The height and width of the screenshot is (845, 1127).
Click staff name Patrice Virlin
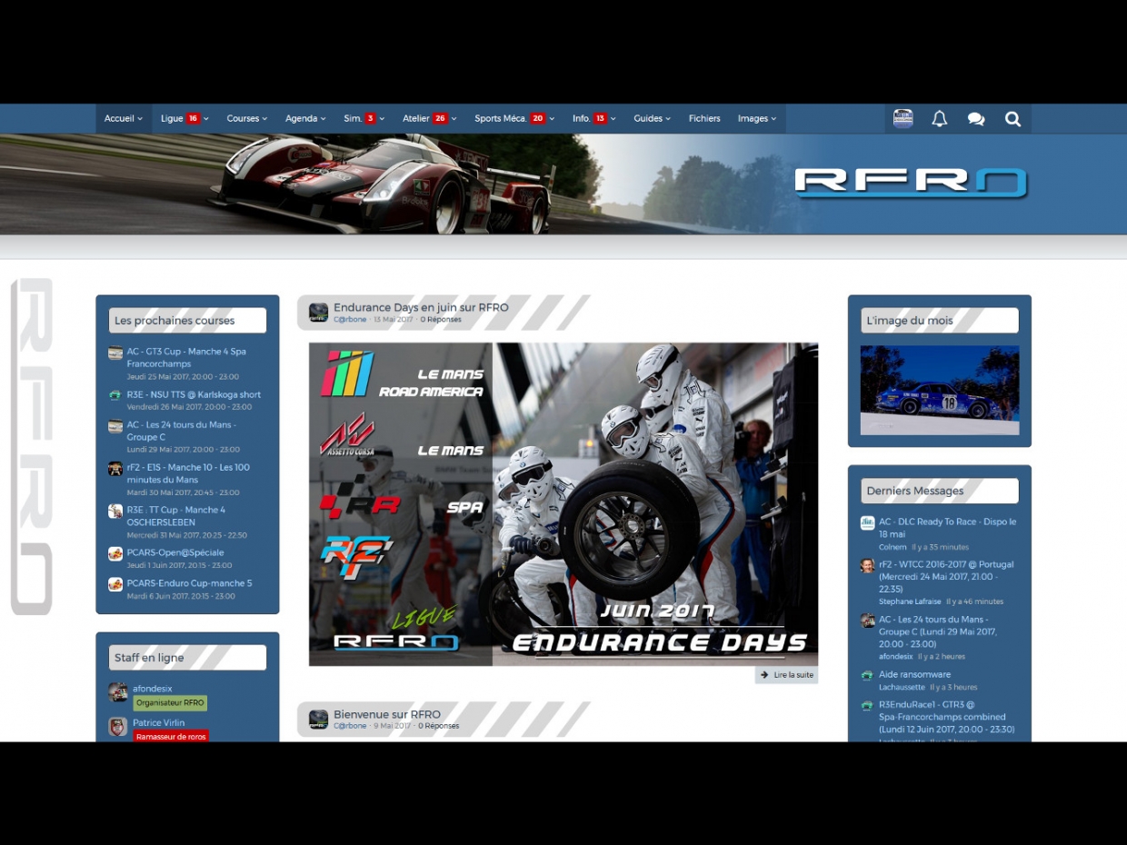pyautogui.click(x=158, y=723)
